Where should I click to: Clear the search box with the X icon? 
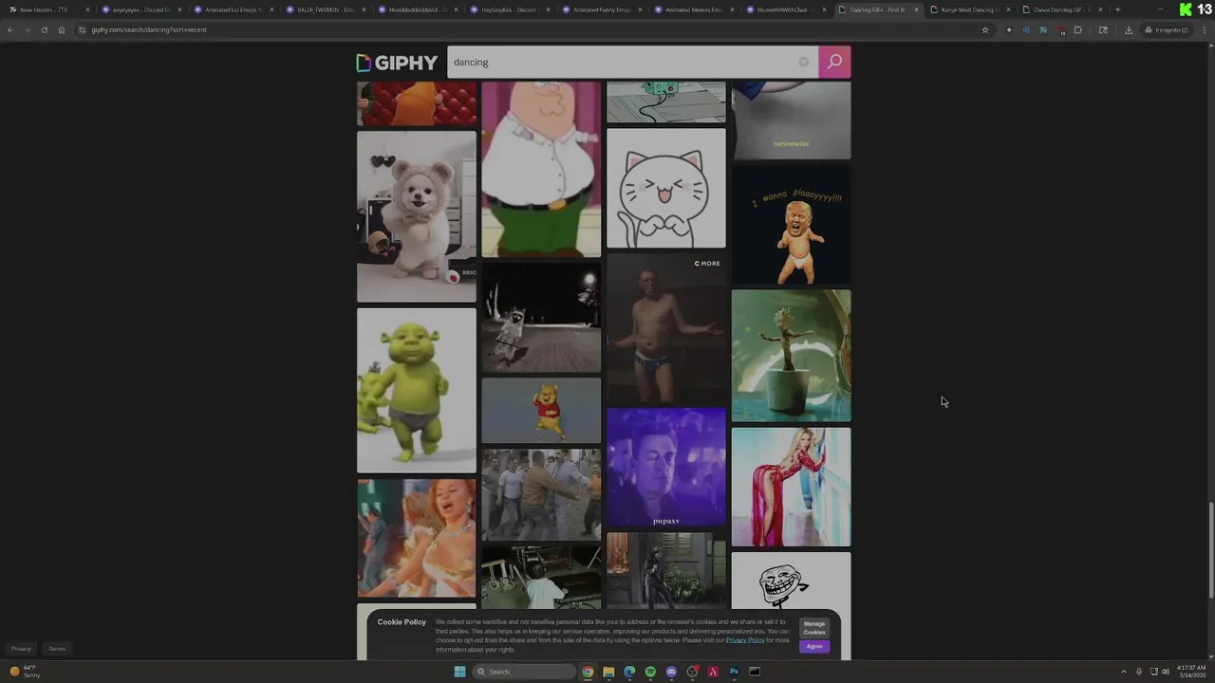(803, 62)
